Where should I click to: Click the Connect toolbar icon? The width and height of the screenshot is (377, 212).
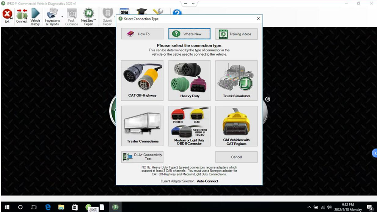coord(22,16)
